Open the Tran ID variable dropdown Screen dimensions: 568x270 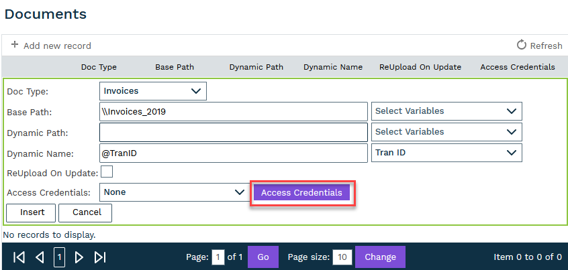446,153
